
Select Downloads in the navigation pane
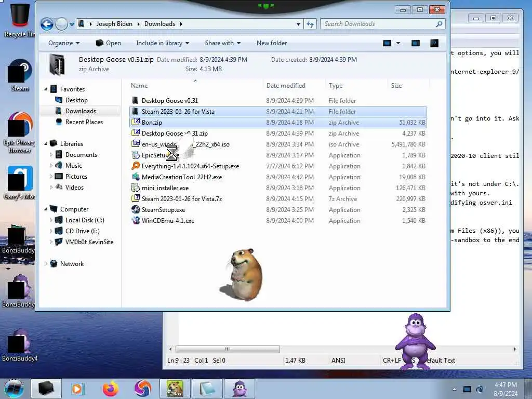(x=81, y=111)
